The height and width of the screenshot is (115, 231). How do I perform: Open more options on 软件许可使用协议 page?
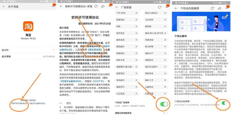coord(110,6)
